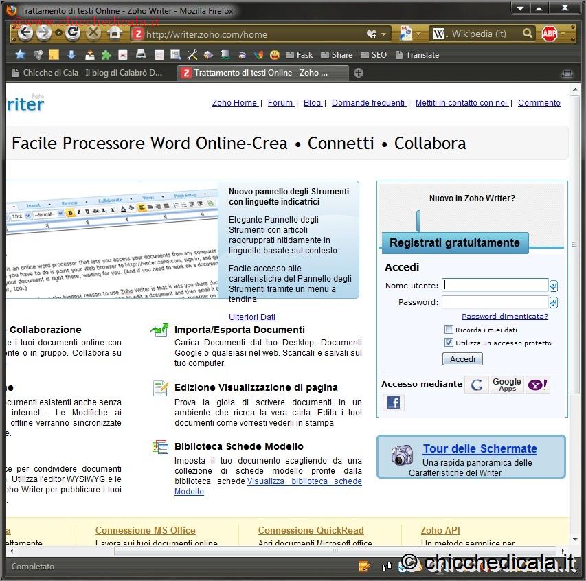586x581 pixels.
Task: Click the print icon in bookmarks toolbar
Action: pos(141,55)
